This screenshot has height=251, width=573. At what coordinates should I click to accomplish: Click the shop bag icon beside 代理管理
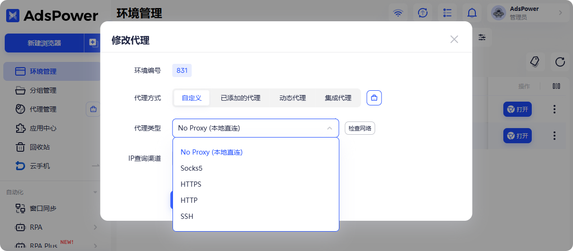[x=93, y=109]
